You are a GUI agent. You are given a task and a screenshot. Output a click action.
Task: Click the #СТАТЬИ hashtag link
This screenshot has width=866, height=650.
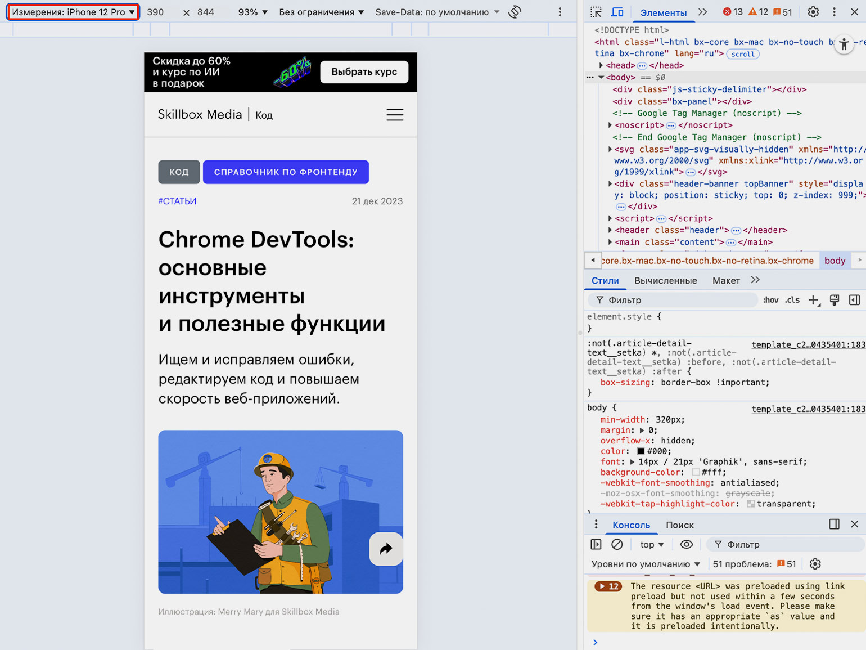point(177,201)
